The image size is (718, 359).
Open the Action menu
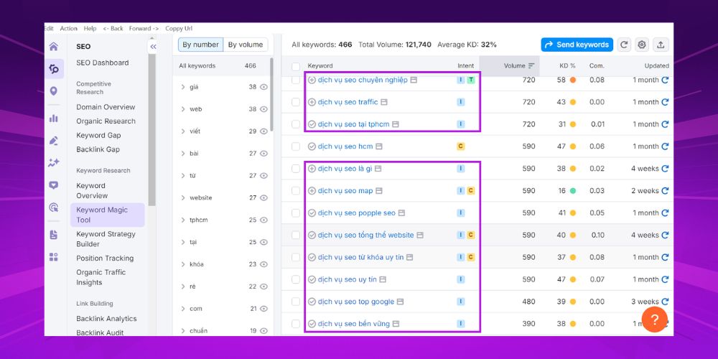[69, 29]
